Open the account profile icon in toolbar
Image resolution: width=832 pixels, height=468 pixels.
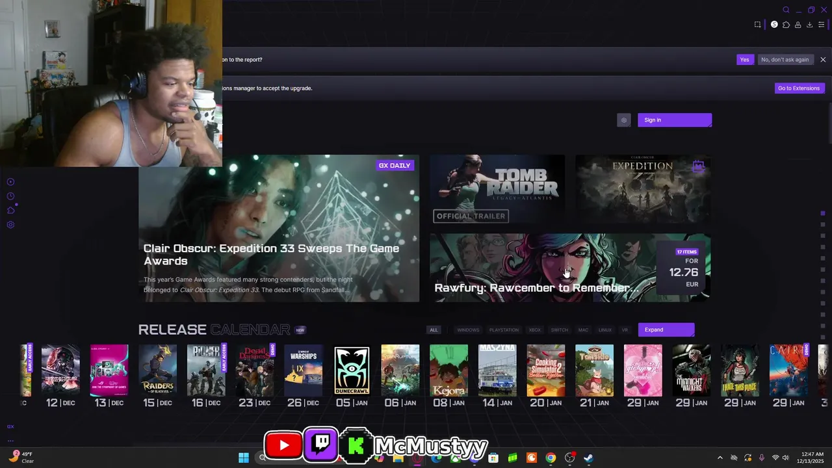[798, 25]
